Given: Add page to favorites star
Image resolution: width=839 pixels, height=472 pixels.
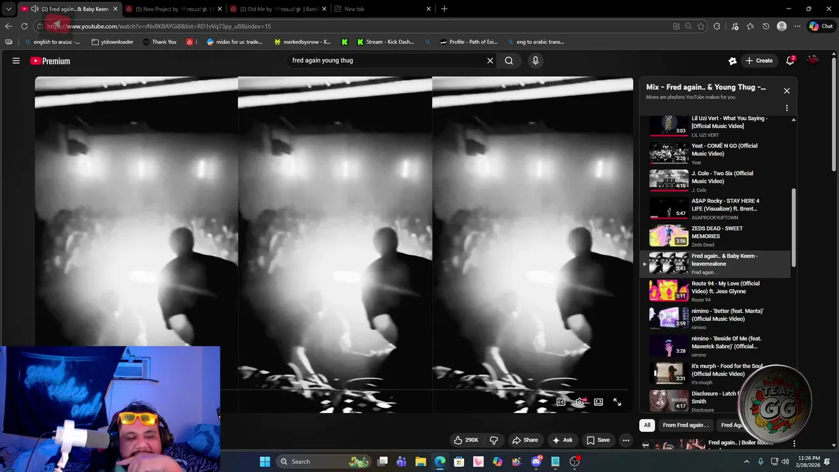Looking at the screenshot, I should (x=701, y=26).
